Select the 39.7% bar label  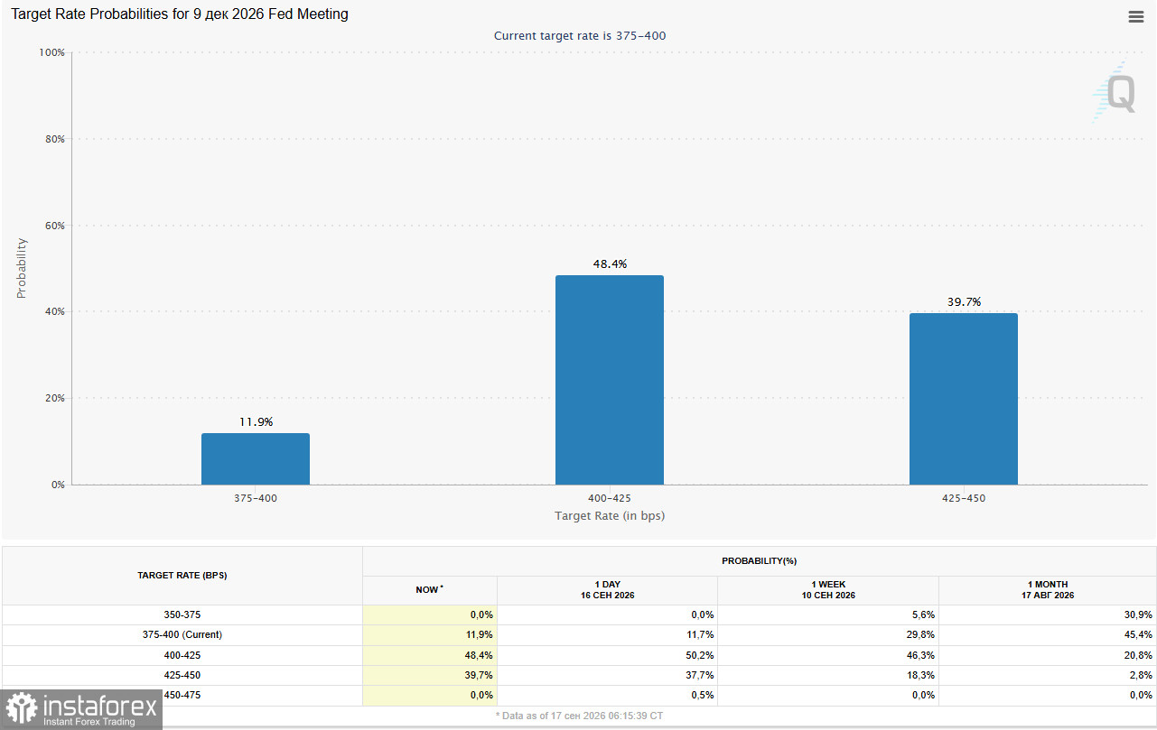pyautogui.click(x=964, y=301)
